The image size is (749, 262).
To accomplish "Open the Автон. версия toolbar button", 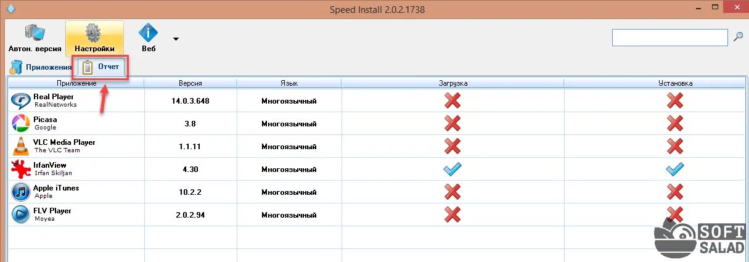I will pos(35,38).
